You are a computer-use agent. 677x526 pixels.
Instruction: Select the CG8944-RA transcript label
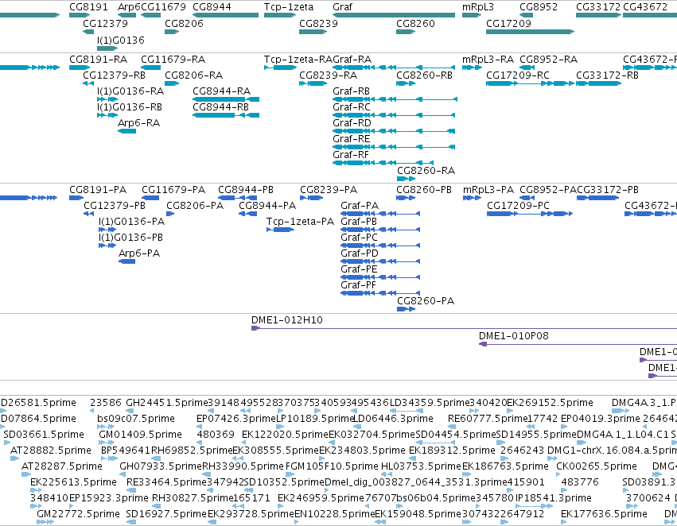pos(221,91)
